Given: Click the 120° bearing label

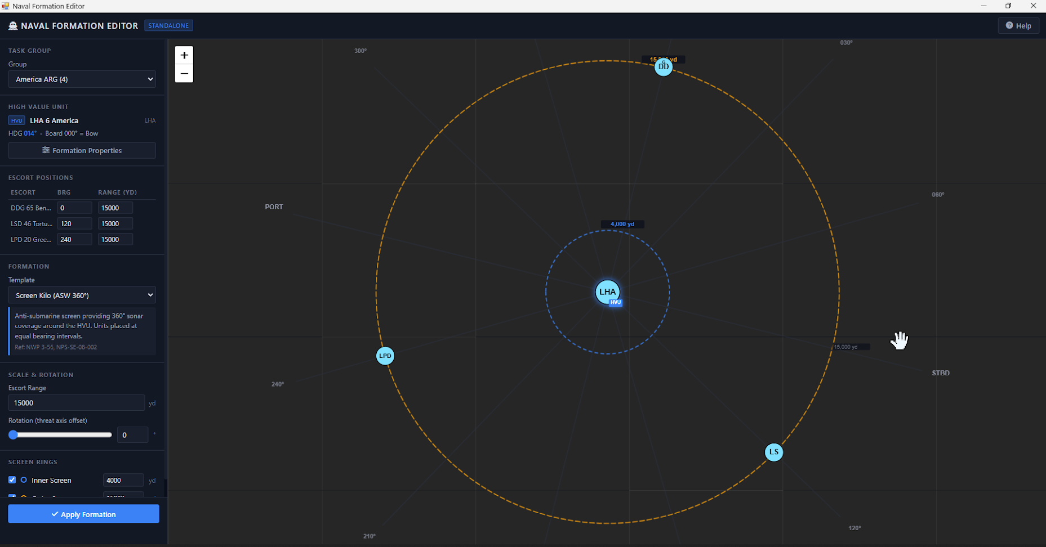Looking at the screenshot, I should pos(854,528).
